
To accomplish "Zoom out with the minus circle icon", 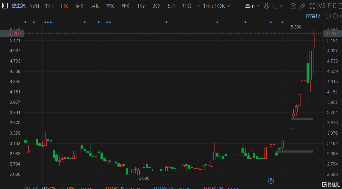I will coord(335,16).
